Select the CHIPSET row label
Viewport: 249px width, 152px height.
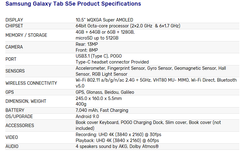(14, 26)
